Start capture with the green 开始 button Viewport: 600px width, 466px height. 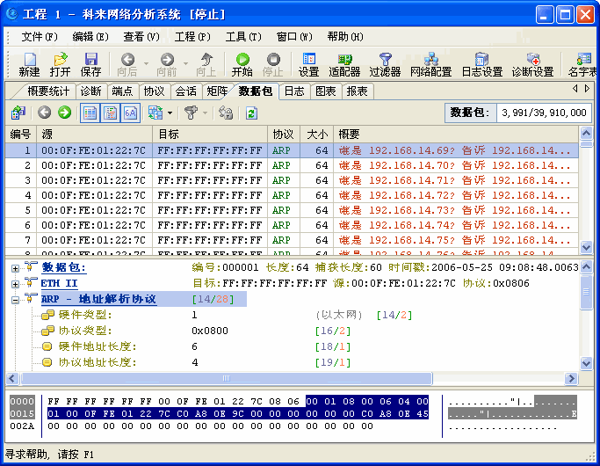242,64
